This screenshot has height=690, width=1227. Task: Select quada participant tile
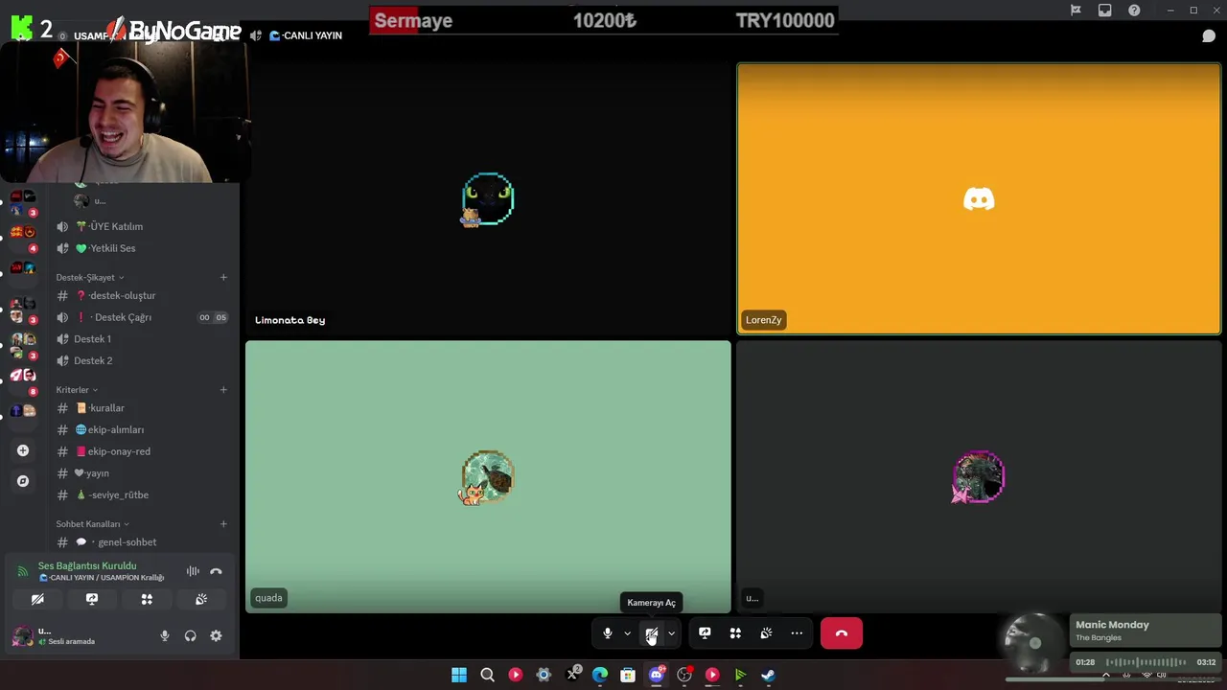488,476
